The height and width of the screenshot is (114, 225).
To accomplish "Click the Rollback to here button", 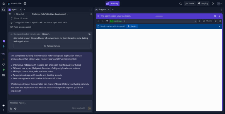I will pos(52,46).
